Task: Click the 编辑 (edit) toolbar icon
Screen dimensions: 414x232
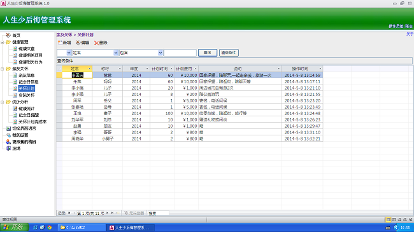Action: pos(78,43)
